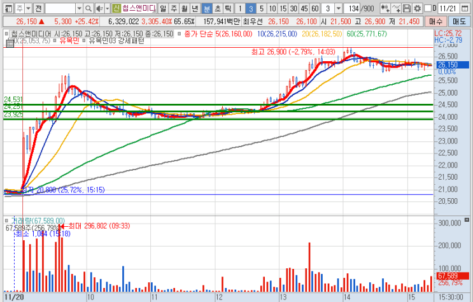Expand the minute interval dropdown showing 3

tap(337, 8)
